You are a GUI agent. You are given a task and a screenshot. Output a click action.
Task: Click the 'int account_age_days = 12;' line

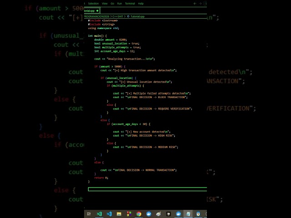(x=115, y=51)
